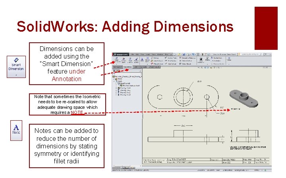Insert a Geometric Tolerance
286x178 pixels.
coord(187,58)
